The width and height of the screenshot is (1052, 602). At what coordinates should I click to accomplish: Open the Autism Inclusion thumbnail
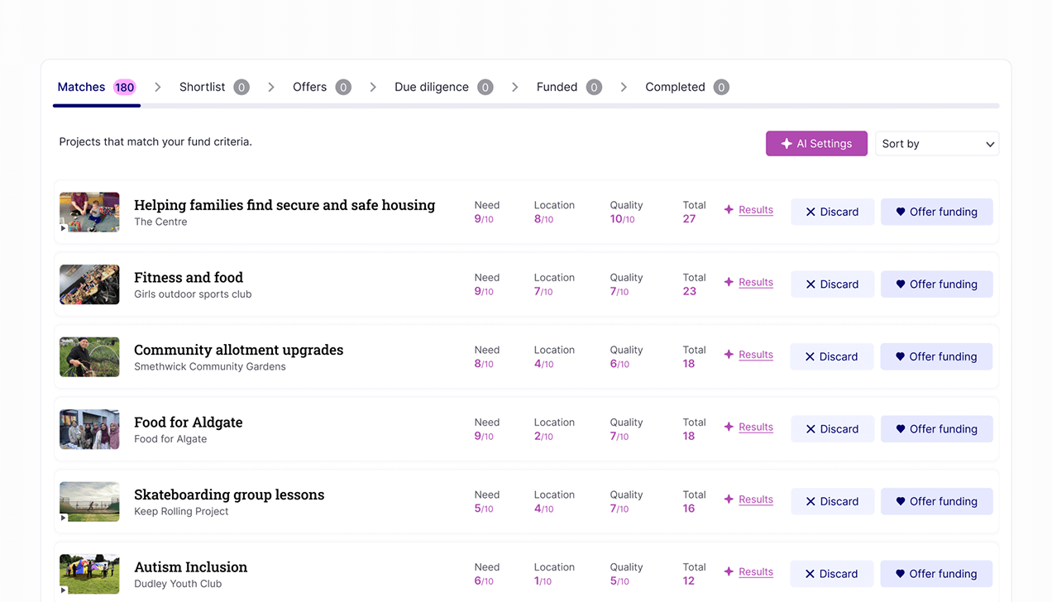point(89,574)
